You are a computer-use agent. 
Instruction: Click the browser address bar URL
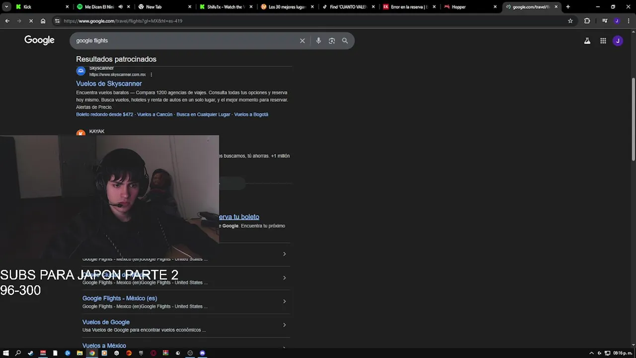[123, 21]
